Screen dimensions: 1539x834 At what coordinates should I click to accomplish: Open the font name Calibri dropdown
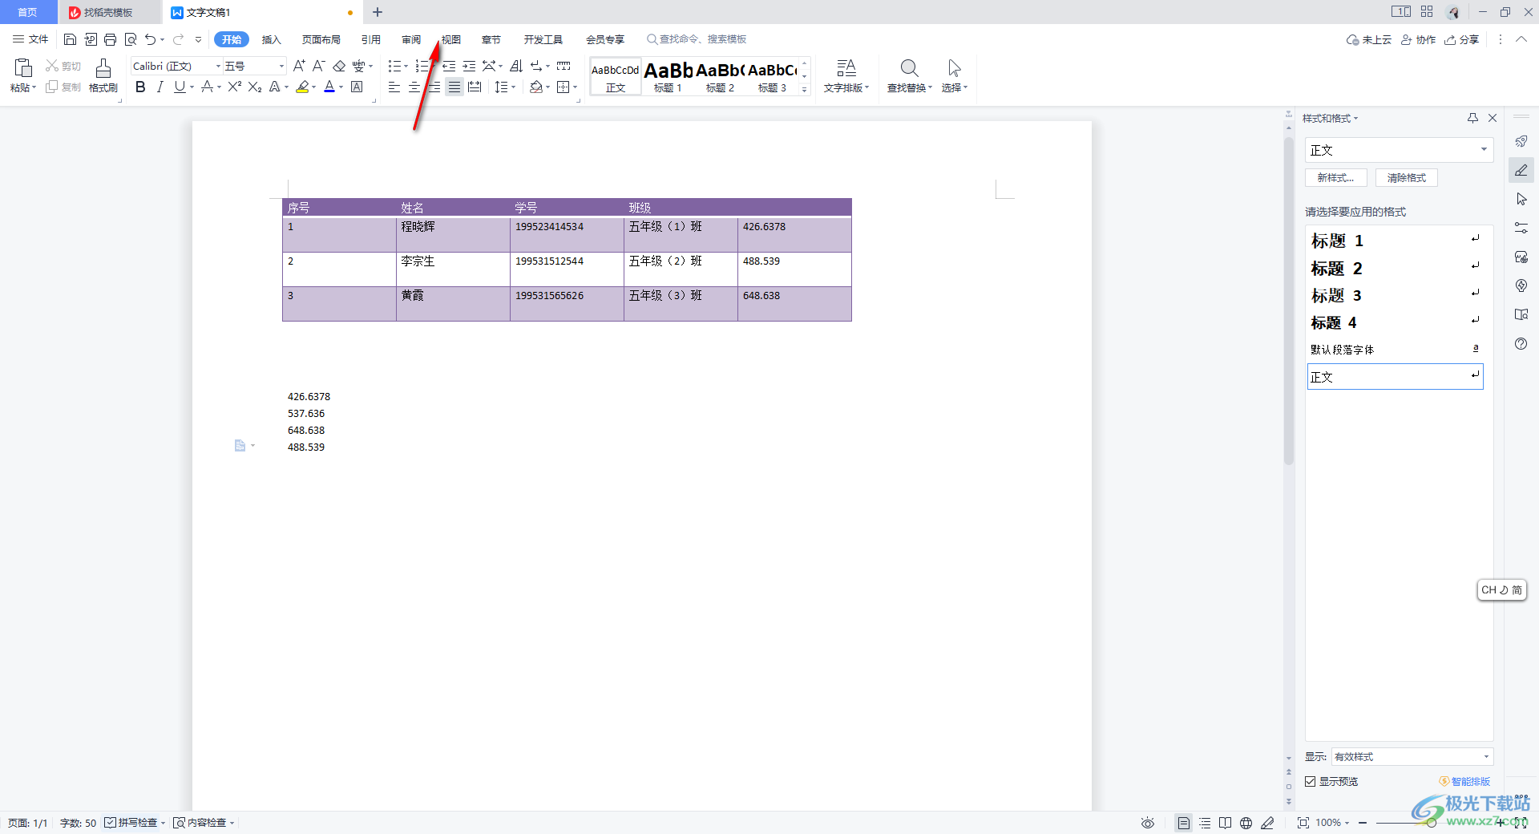[x=218, y=66]
